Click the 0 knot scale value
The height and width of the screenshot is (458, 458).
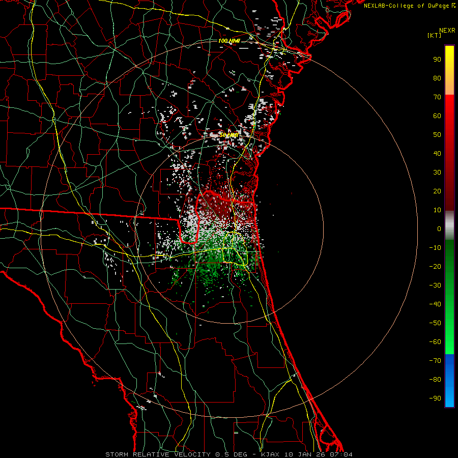439,229
